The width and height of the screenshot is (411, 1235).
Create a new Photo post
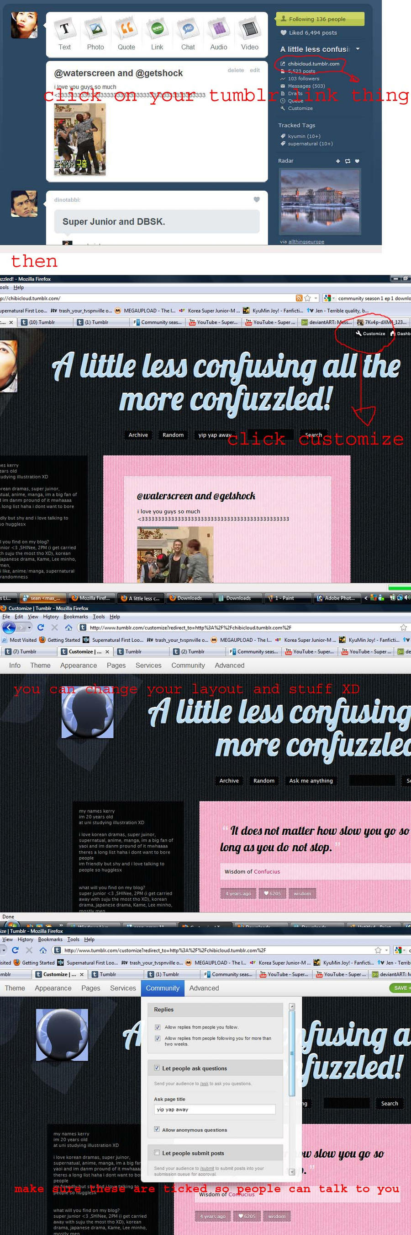[95, 34]
